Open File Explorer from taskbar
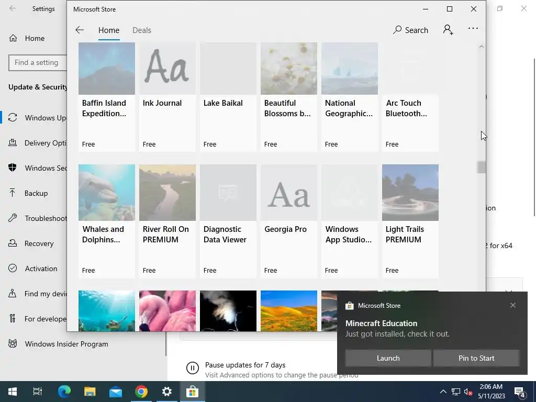 (x=90, y=392)
